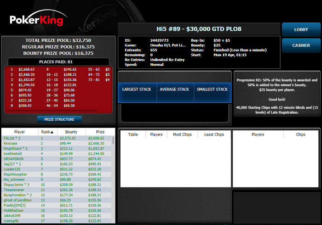Select player the_schmenx
The image size is (322, 225).
click(57, 179)
